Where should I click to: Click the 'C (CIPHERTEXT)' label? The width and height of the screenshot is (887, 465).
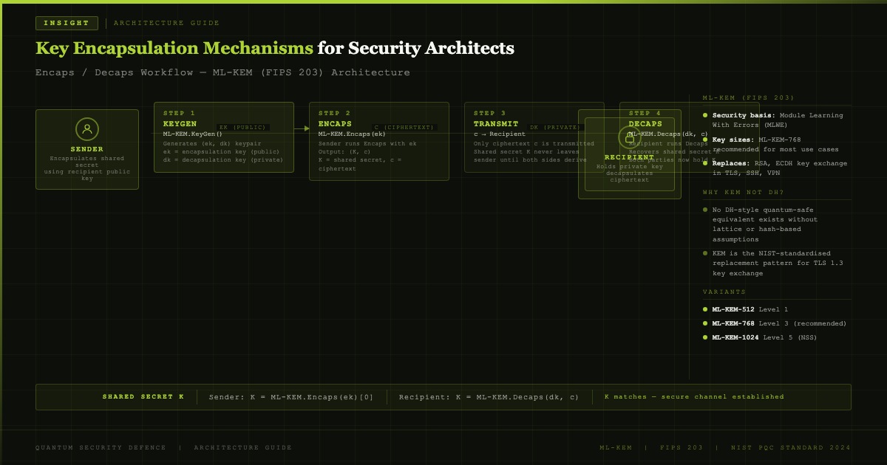point(404,128)
